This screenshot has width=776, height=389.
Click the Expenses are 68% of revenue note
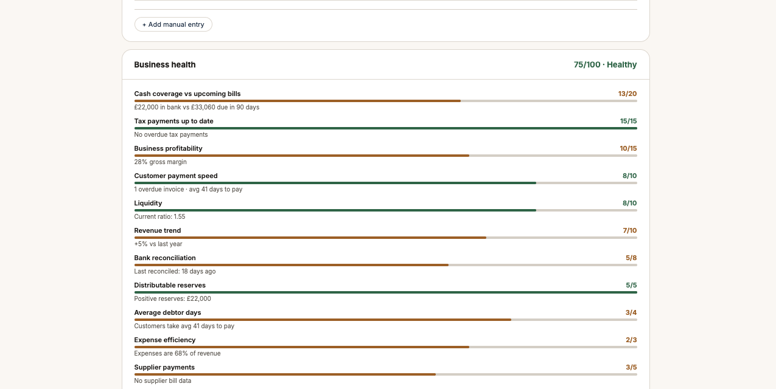(x=178, y=353)
